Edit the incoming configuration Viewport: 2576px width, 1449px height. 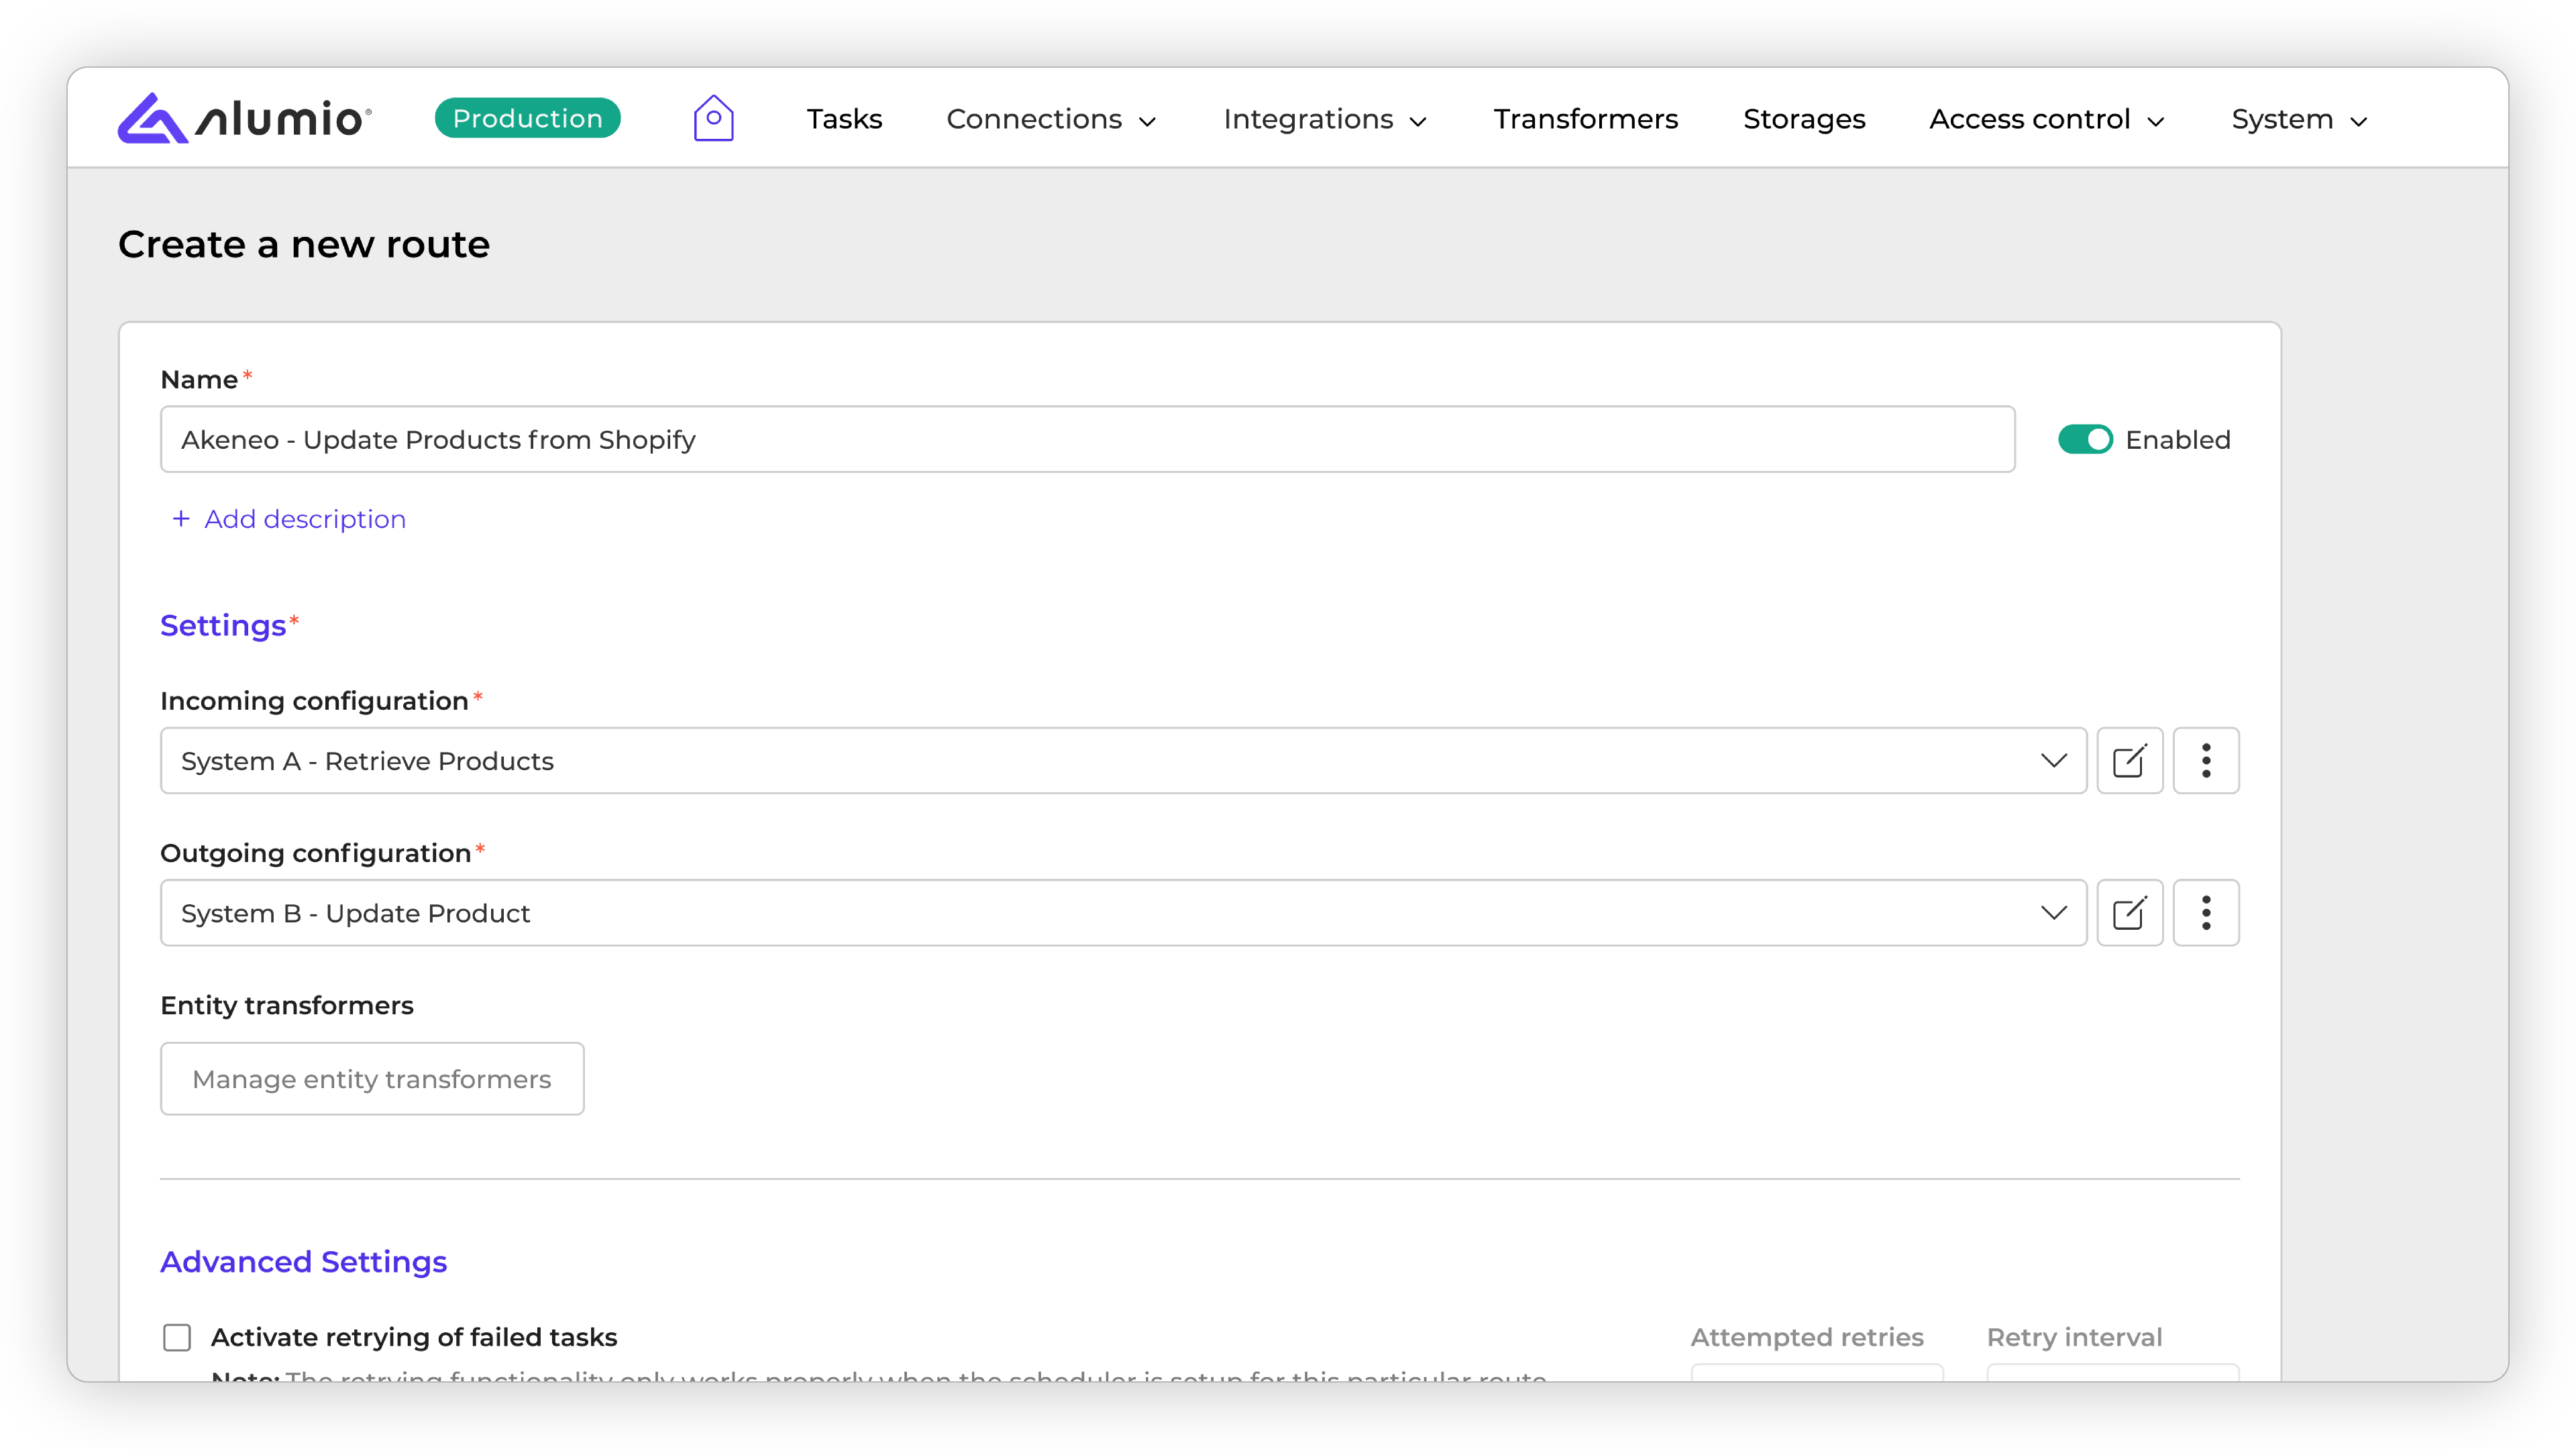[2129, 761]
